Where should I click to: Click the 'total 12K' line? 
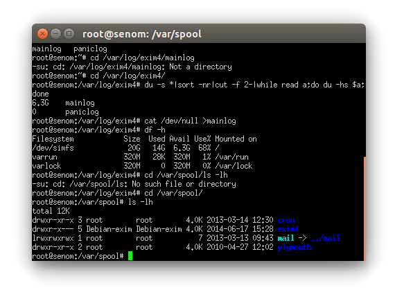[x=51, y=211]
